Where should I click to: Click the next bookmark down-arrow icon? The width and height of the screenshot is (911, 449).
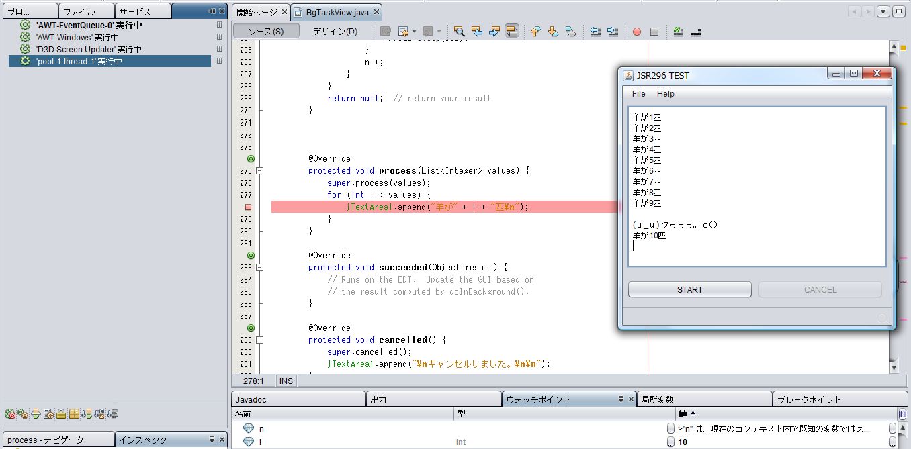click(x=553, y=32)
